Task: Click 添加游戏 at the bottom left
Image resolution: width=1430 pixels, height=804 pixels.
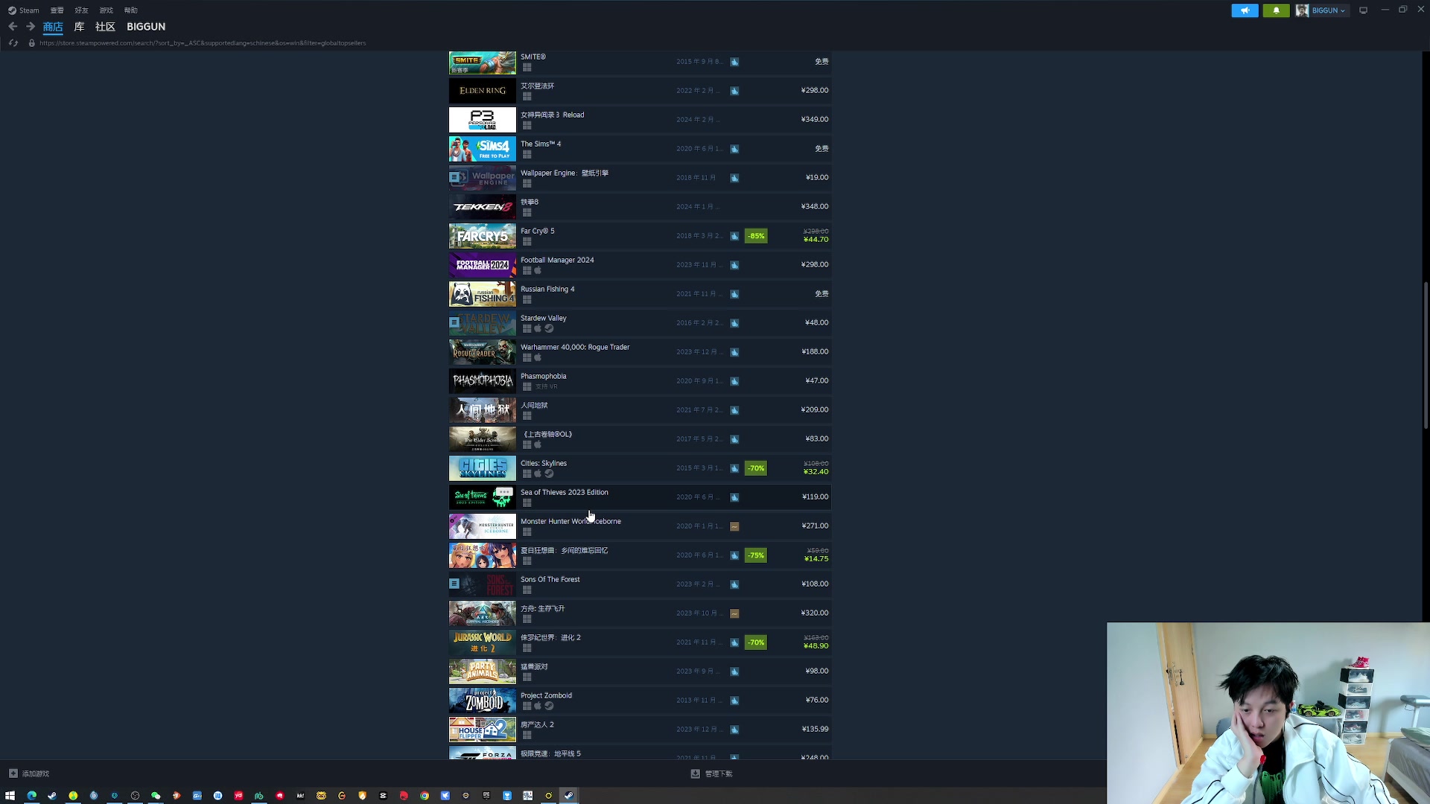Action: coord(35,773)
